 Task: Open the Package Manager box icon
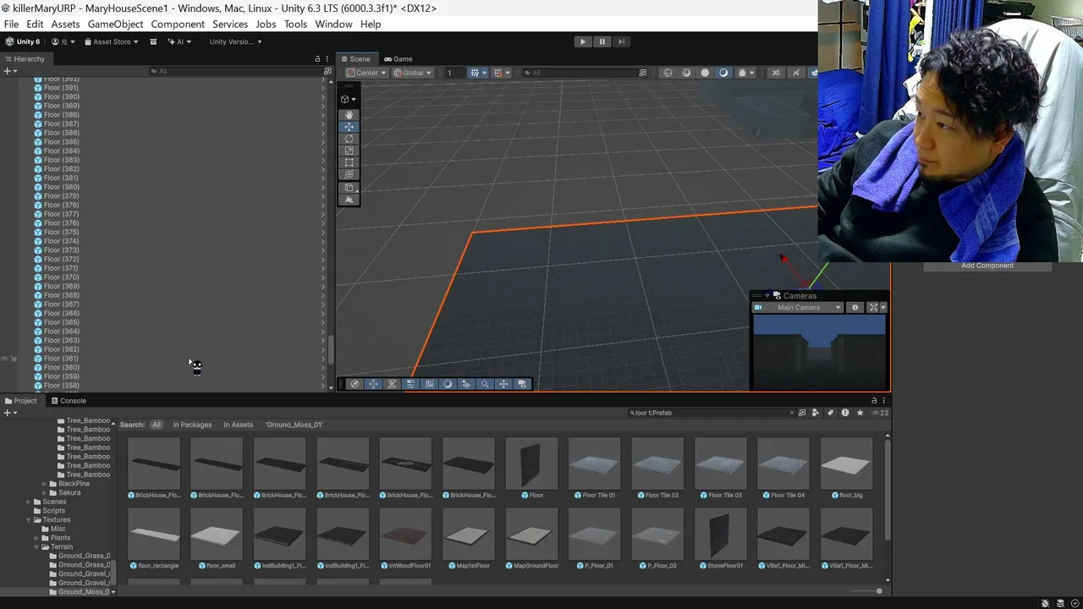click(x=153, y=41)
